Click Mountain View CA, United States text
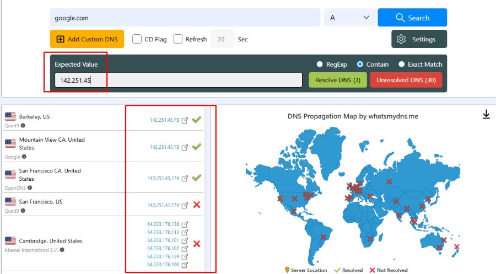The height and width of the screenshot is (274, 496). coord(52,144)
